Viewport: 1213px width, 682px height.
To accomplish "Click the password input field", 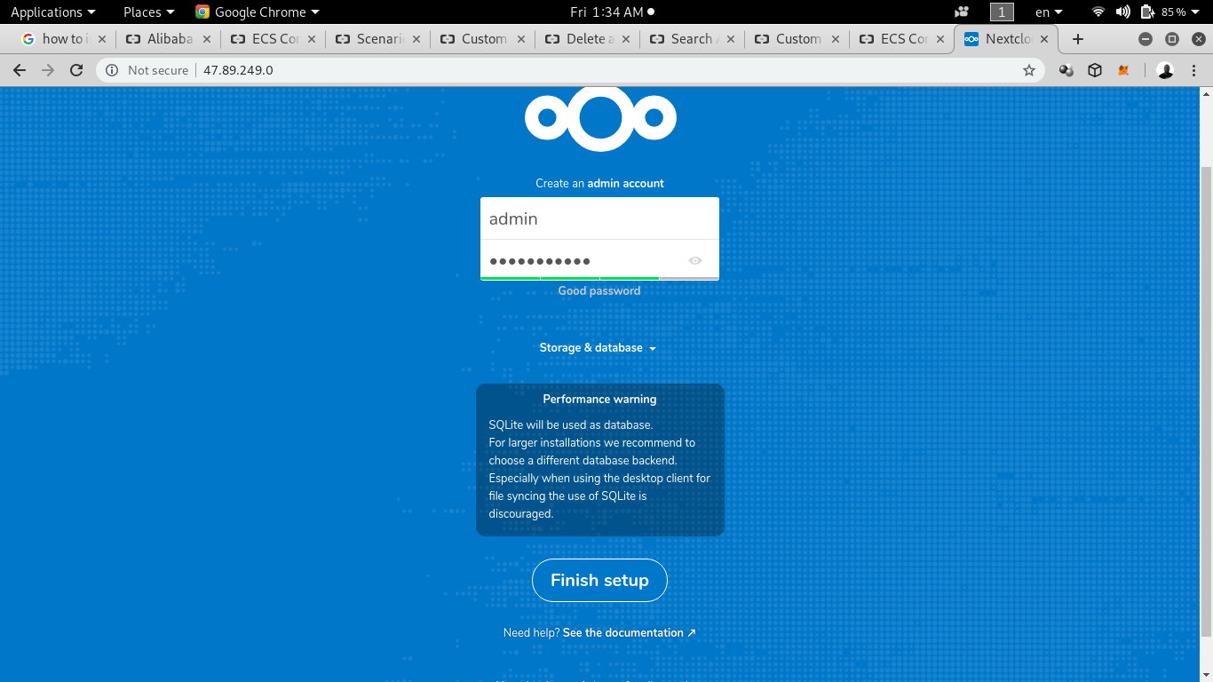I will coord(599,260).
